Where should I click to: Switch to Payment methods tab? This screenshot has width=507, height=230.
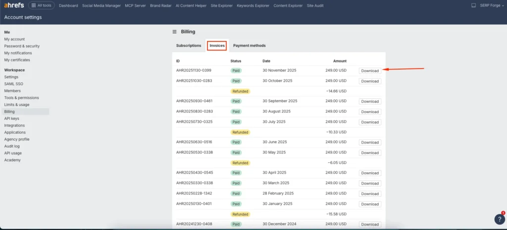250,45
